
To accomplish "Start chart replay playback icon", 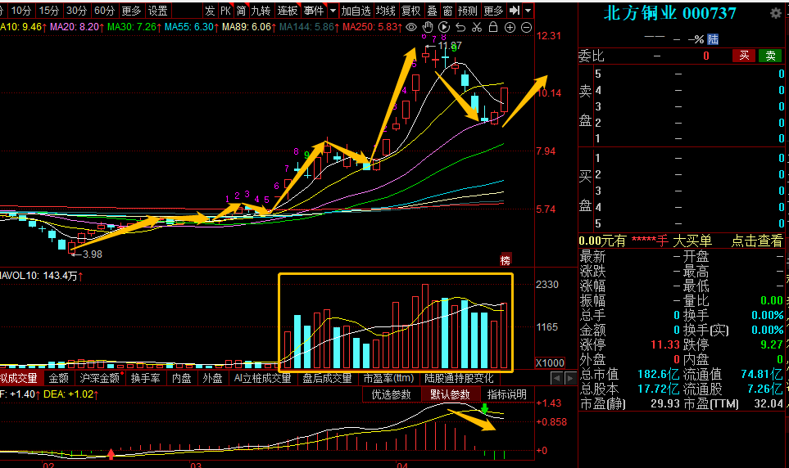I will (x=444, y=27).
